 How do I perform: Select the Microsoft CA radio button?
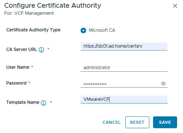click(83, 30)
